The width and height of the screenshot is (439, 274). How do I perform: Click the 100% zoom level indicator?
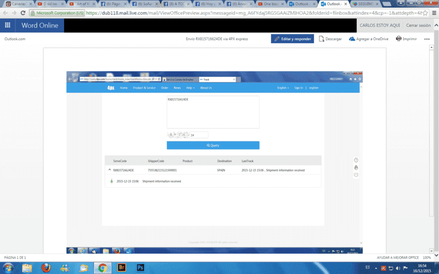click(426, 258)
